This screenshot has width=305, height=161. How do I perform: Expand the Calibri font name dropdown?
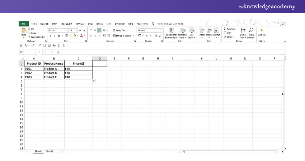point(67,30)
